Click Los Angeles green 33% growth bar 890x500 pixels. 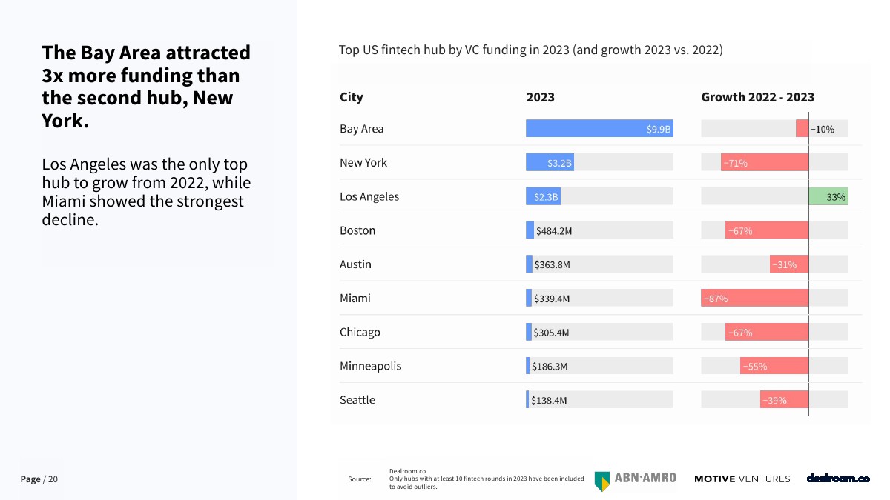click(828, 197)
